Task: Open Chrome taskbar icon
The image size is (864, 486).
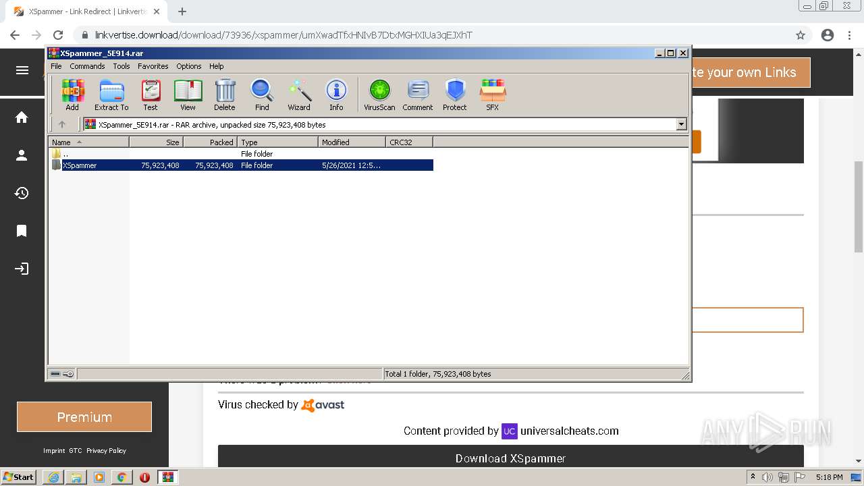Action: point(122,477)
